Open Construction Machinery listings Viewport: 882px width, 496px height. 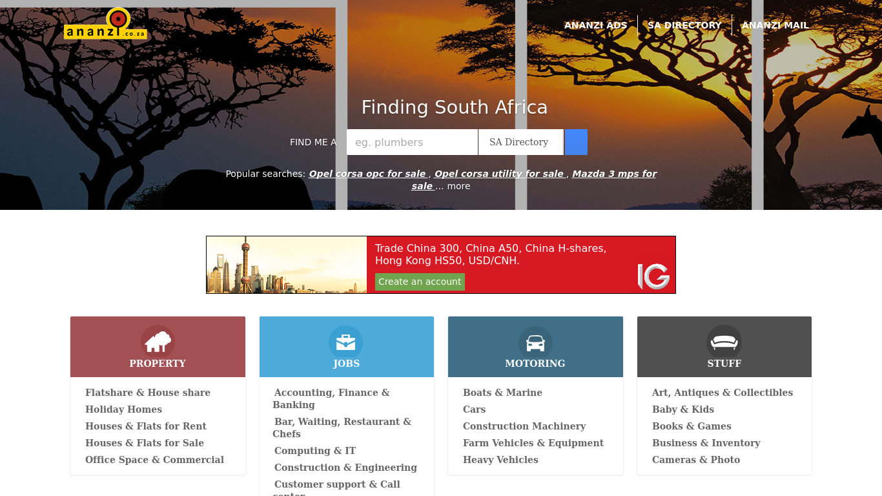coord(524,426)
